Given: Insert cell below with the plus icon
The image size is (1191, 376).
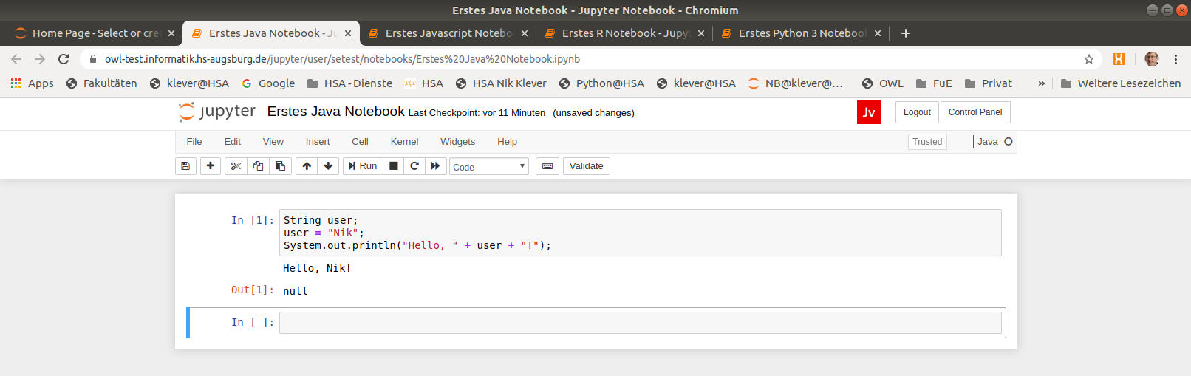Looking at the screenshot, I should 211,166.
